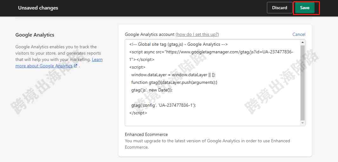This screenshot has height=162, width=338.
Task: Click the code box scrollbar down arrow
Action: [303, 123]
